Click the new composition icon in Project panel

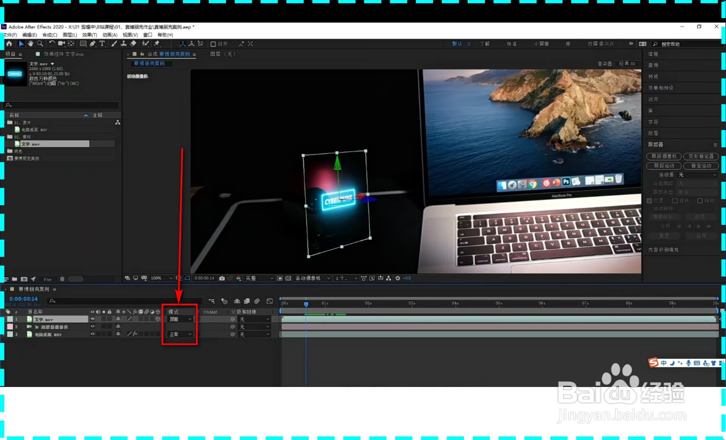(24, 279)
